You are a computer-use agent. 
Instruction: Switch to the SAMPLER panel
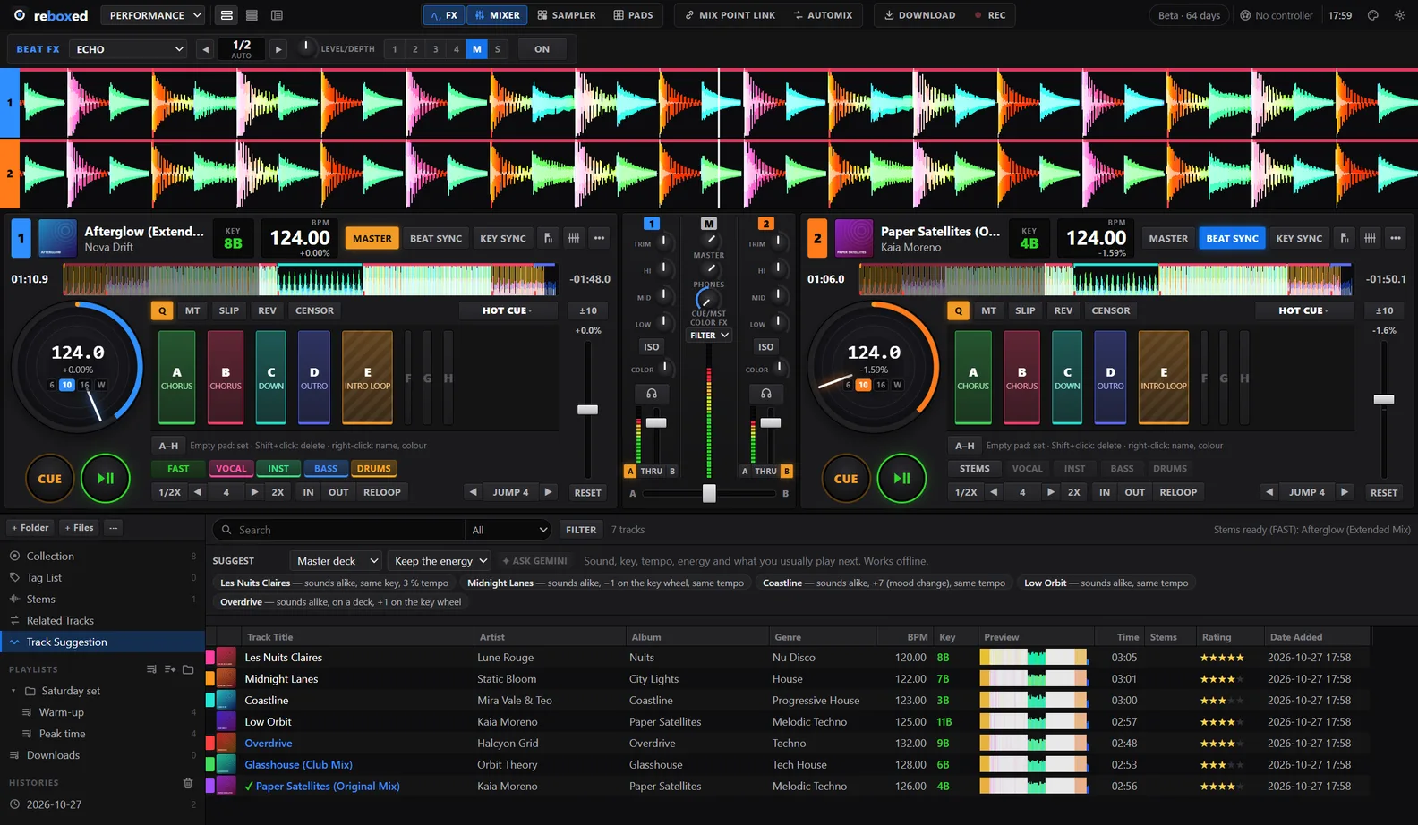[x=567, y=15]
